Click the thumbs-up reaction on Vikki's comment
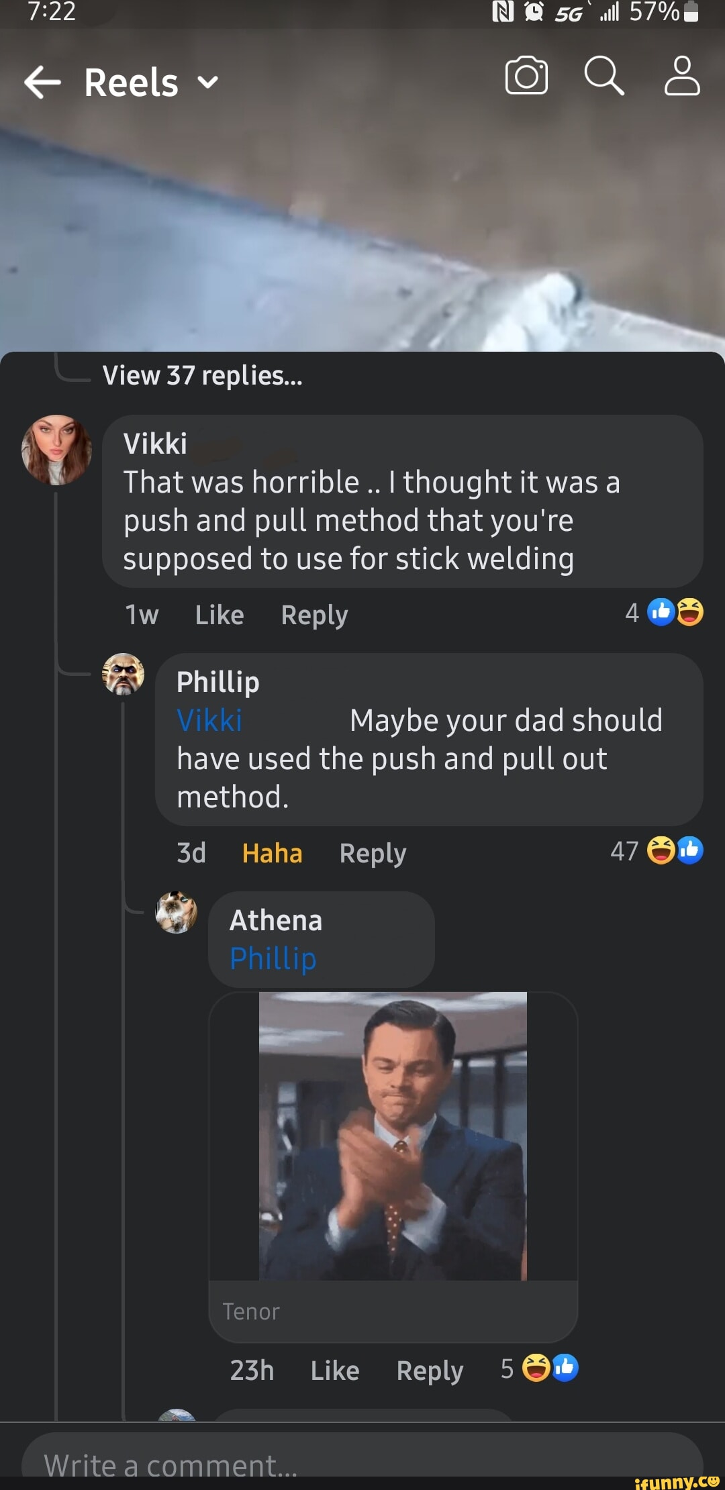The height and width of the screenshot is (1490, 725). [x=662, y=613]
